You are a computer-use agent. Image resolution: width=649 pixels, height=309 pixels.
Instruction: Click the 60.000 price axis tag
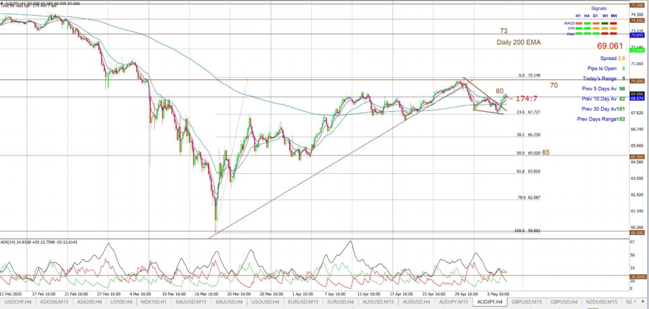(636, 233)
